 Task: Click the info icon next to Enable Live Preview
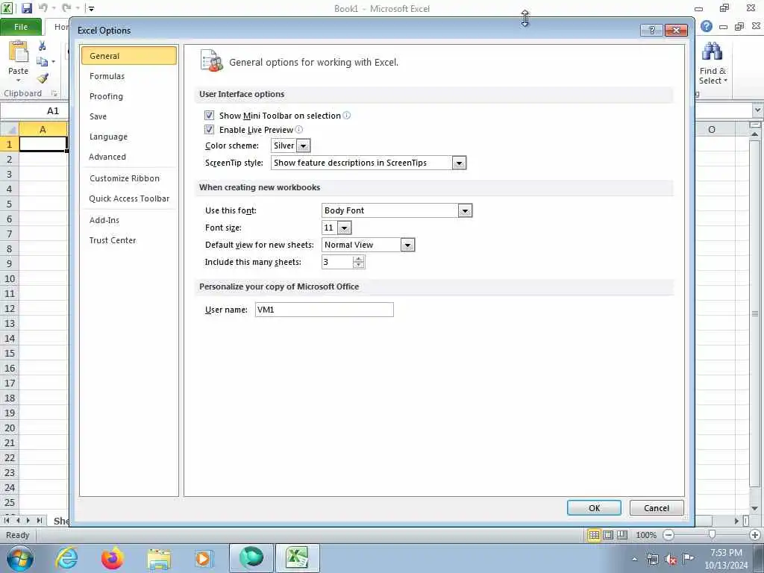click(299, 130)
